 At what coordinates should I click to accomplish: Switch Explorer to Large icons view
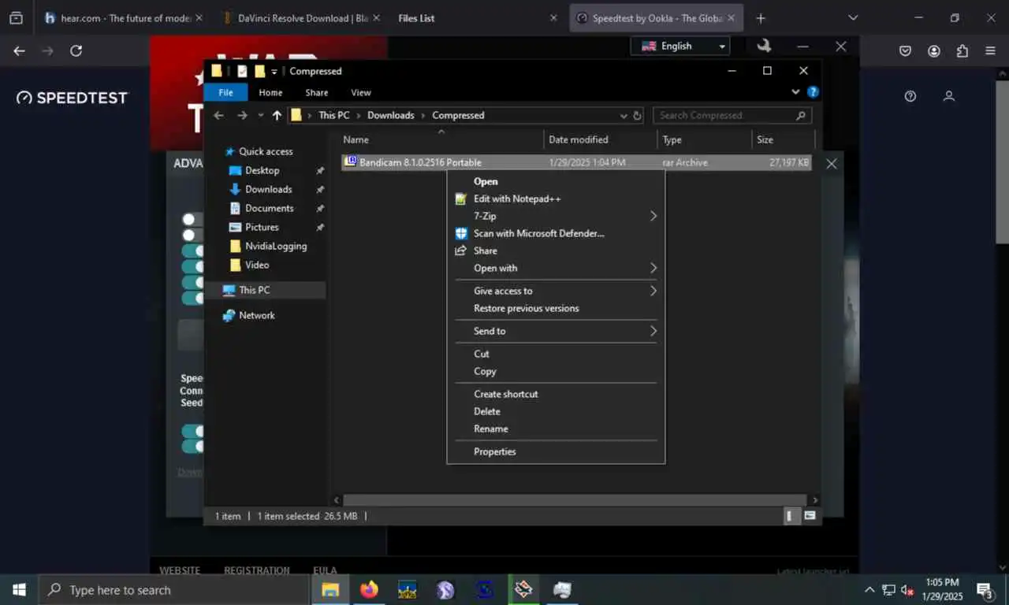point(809,516)
